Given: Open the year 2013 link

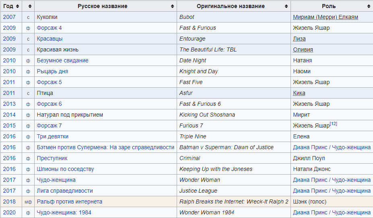Looking at the screenshot, I should click(x=9, y=104).
